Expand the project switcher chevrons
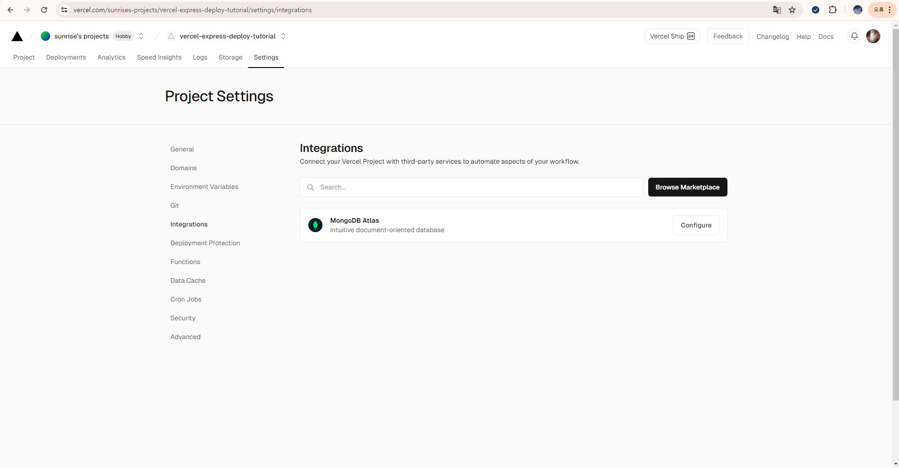Image resolution: width=899 pixels, height=468 pixels. point(283,36)
